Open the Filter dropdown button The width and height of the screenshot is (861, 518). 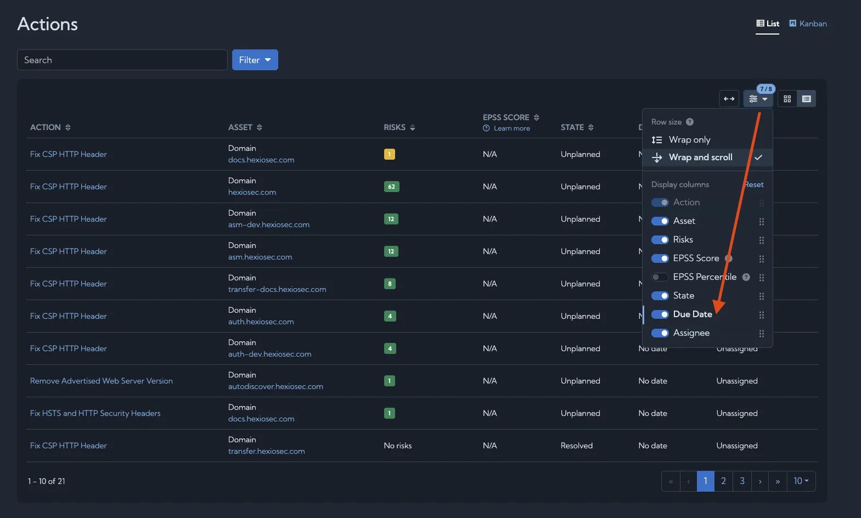(x=255, y=60)
